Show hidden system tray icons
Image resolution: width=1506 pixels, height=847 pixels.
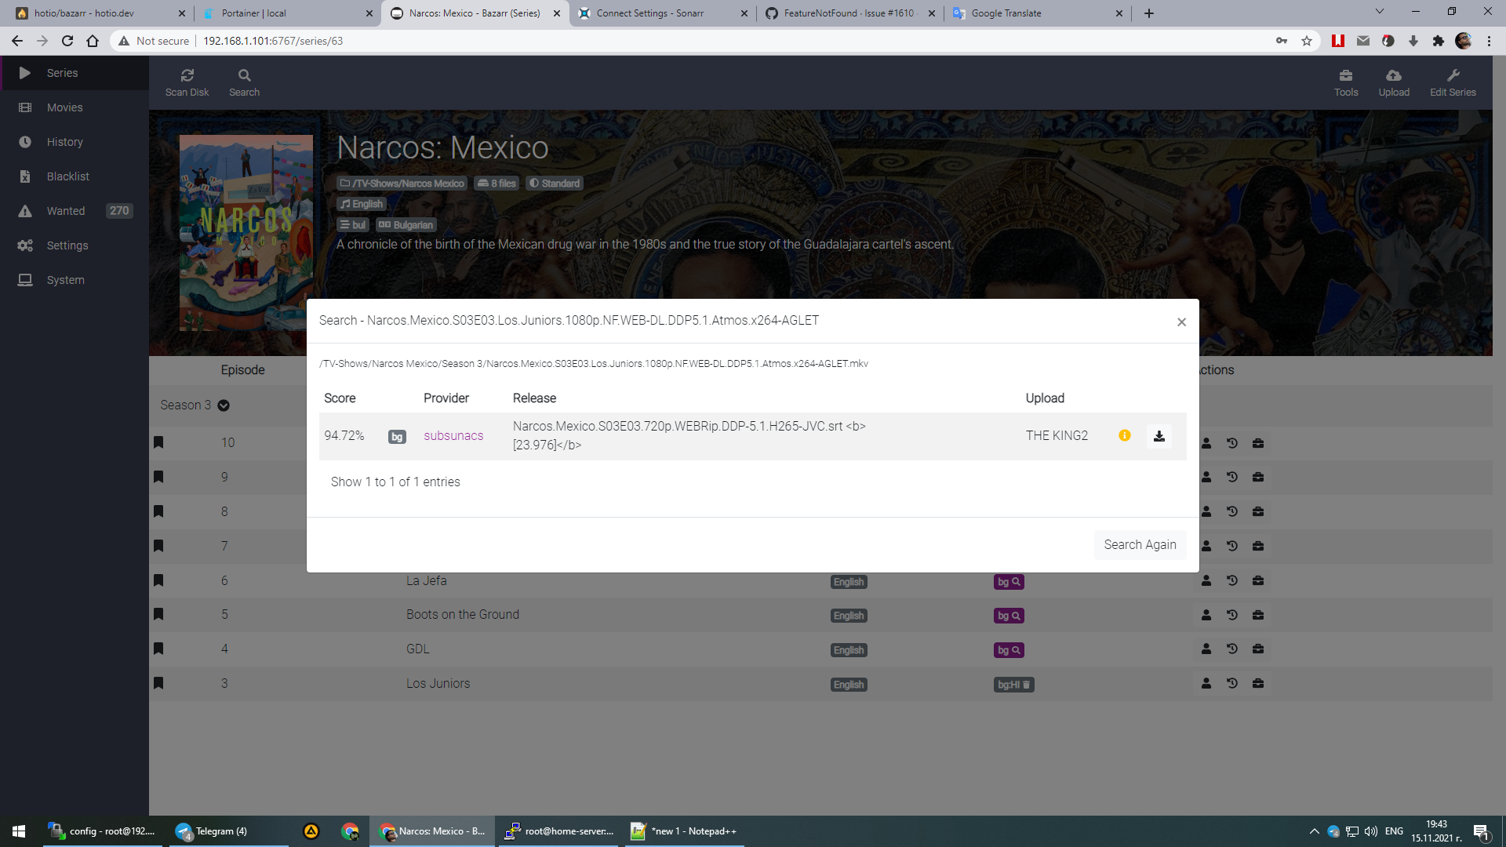(1314, 831)
